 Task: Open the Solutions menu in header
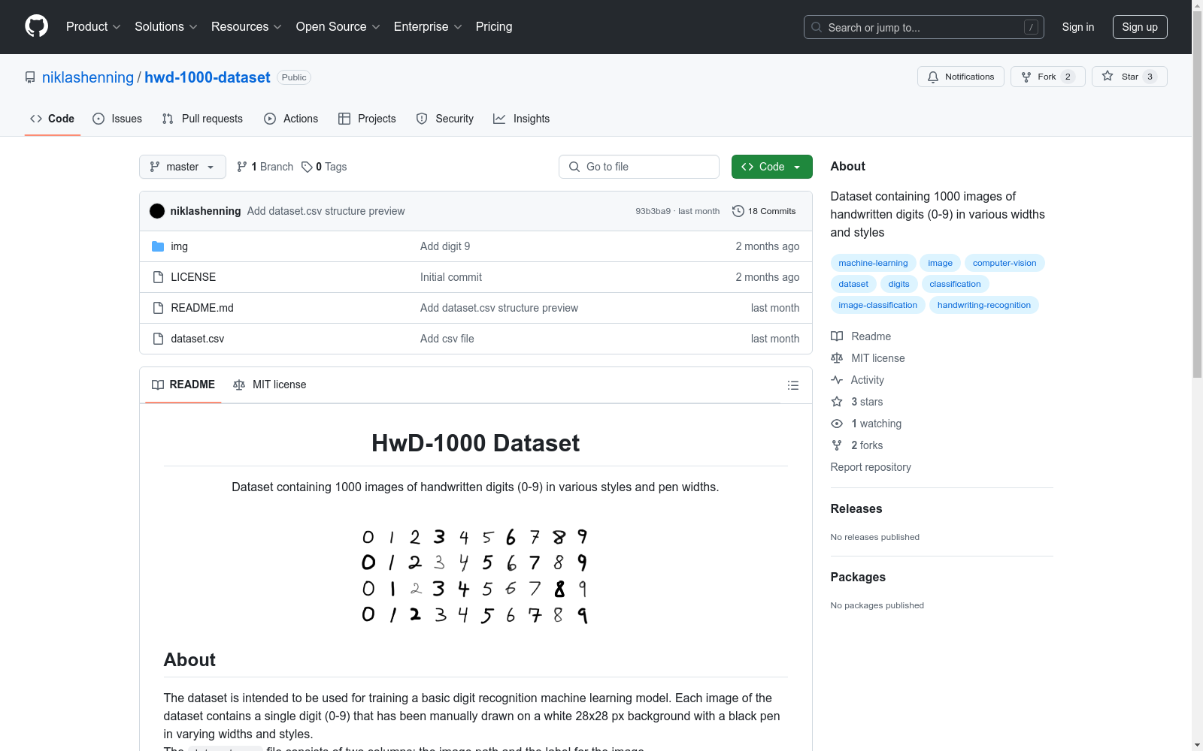coord(165,26)
